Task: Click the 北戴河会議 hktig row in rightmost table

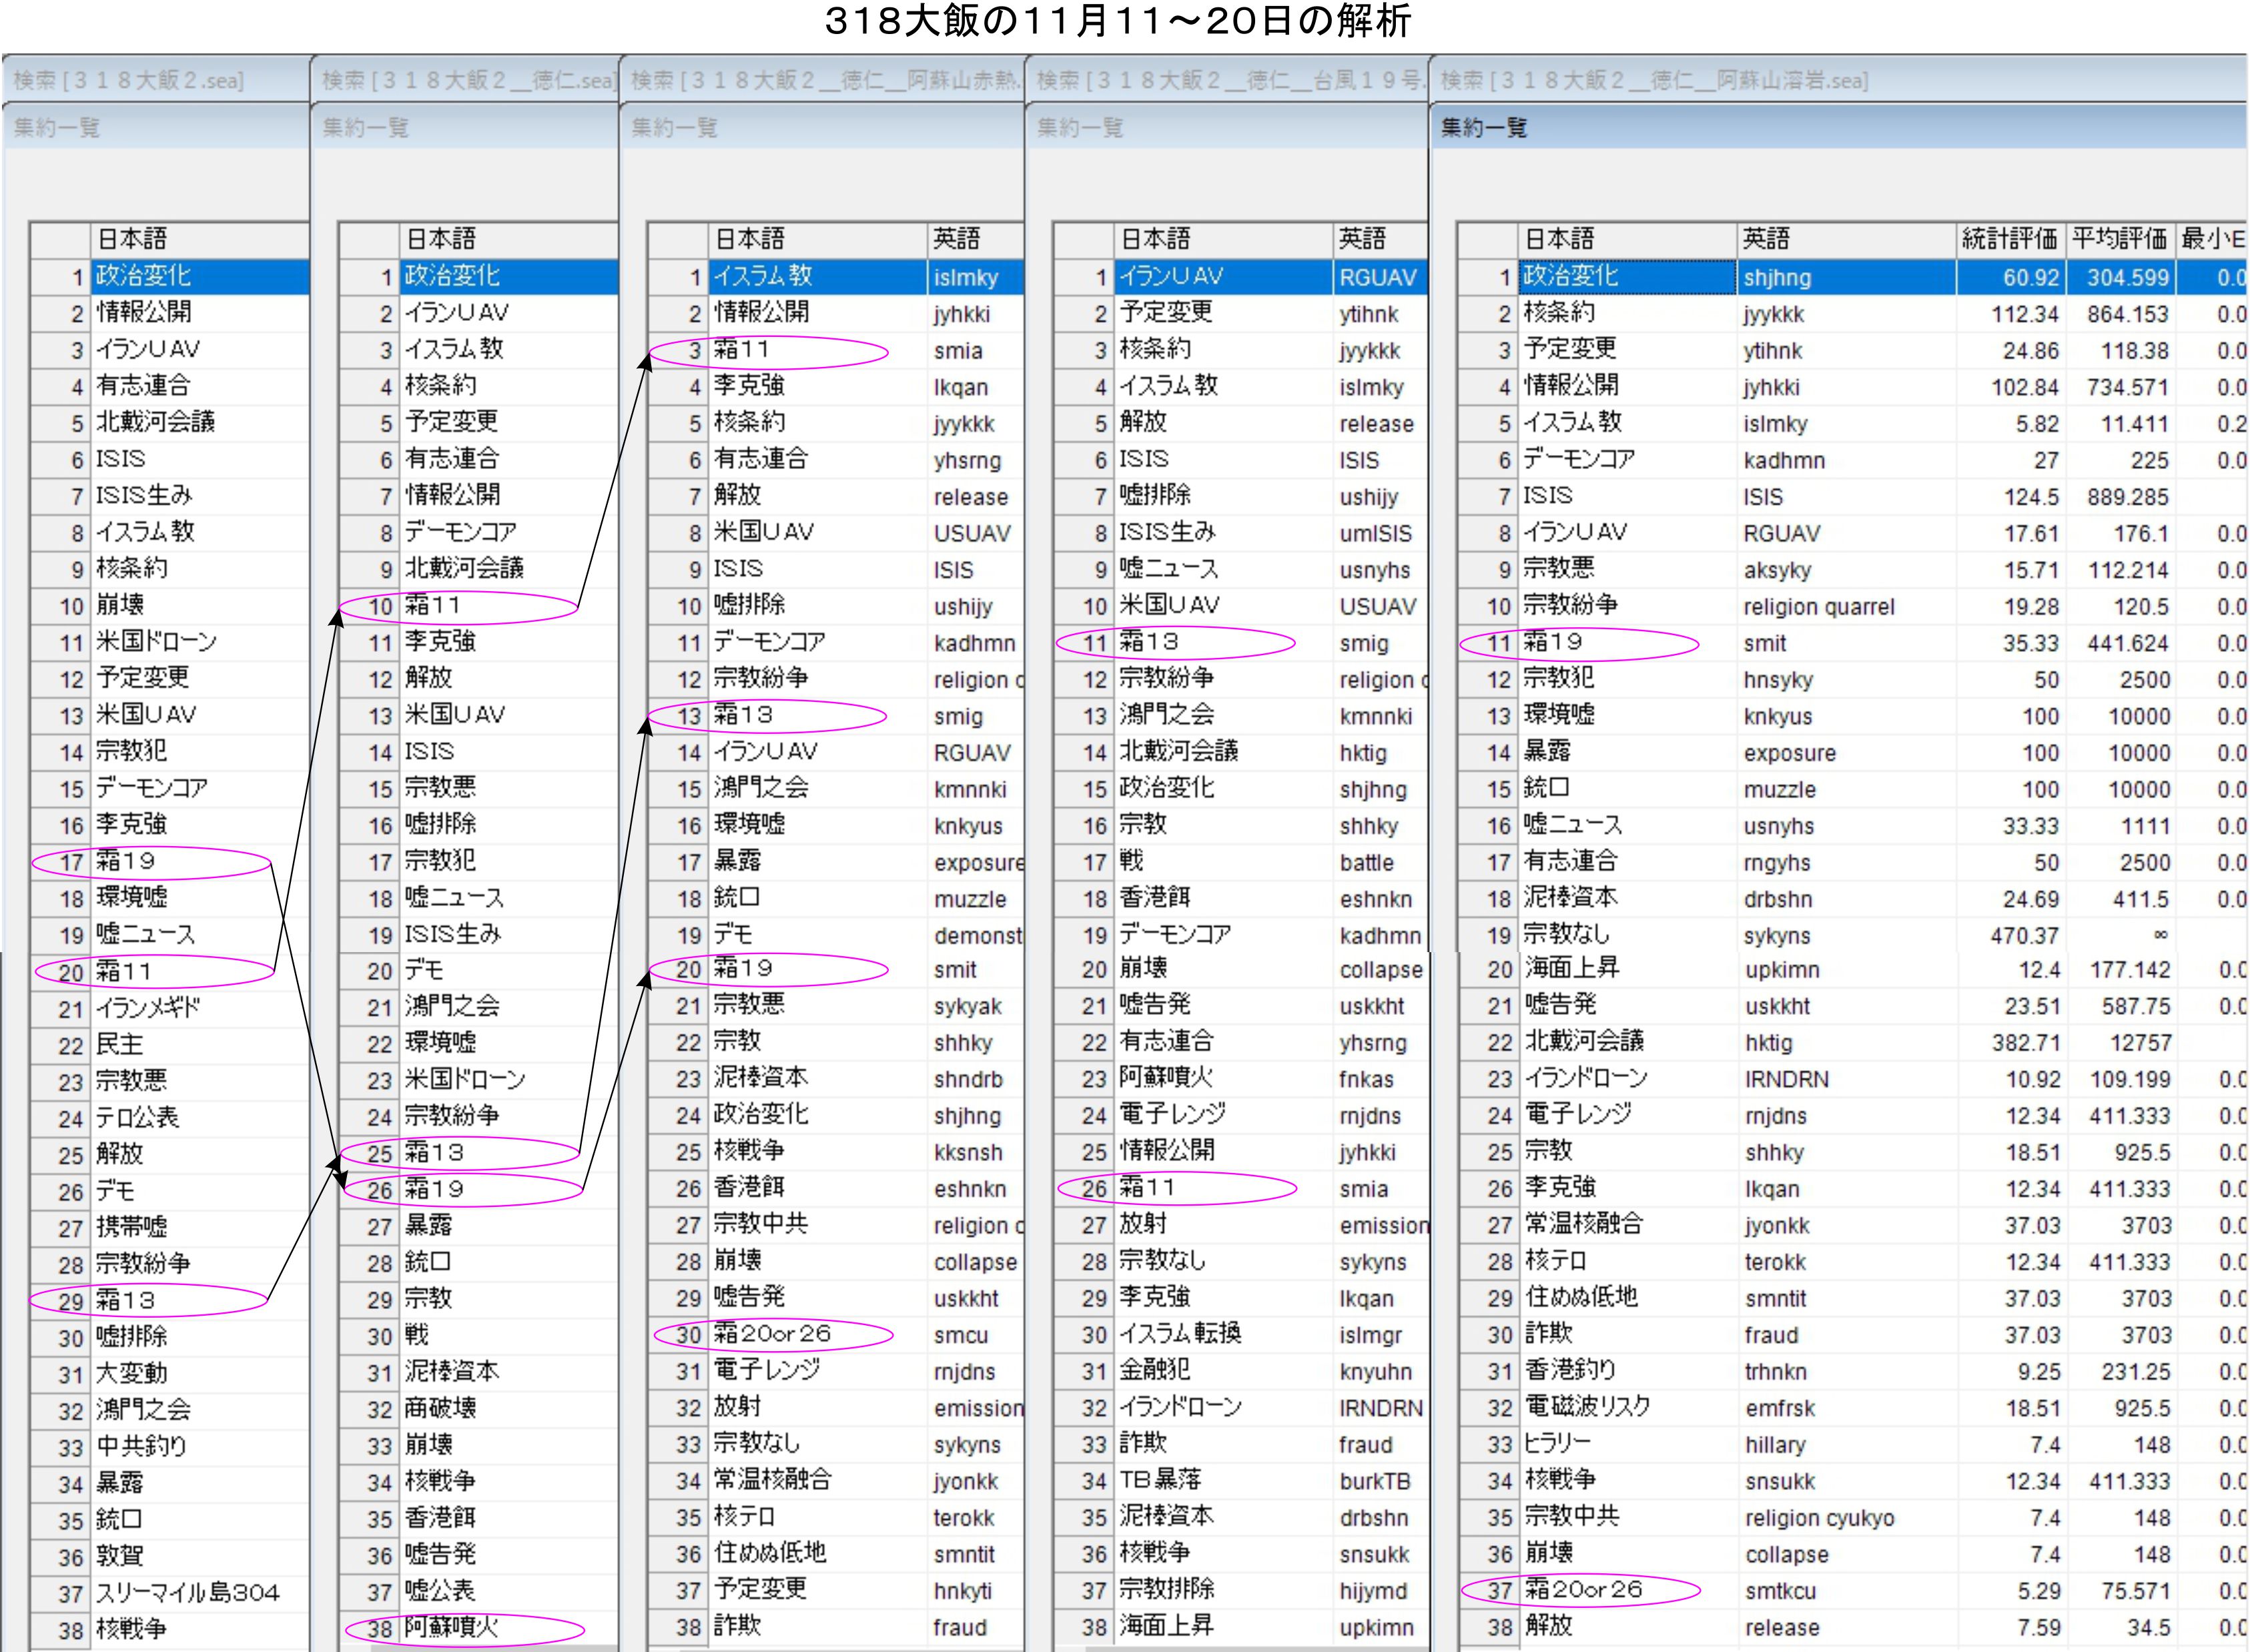Action: (1584, 1042)
